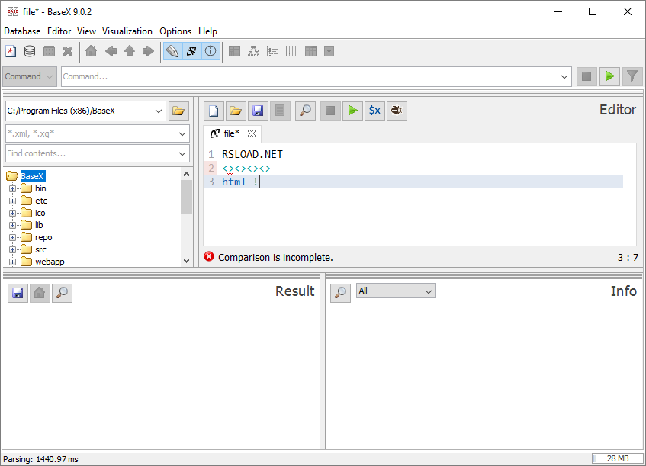Toggle the pencil editing mode in the toolbar

tap(172, 51)
